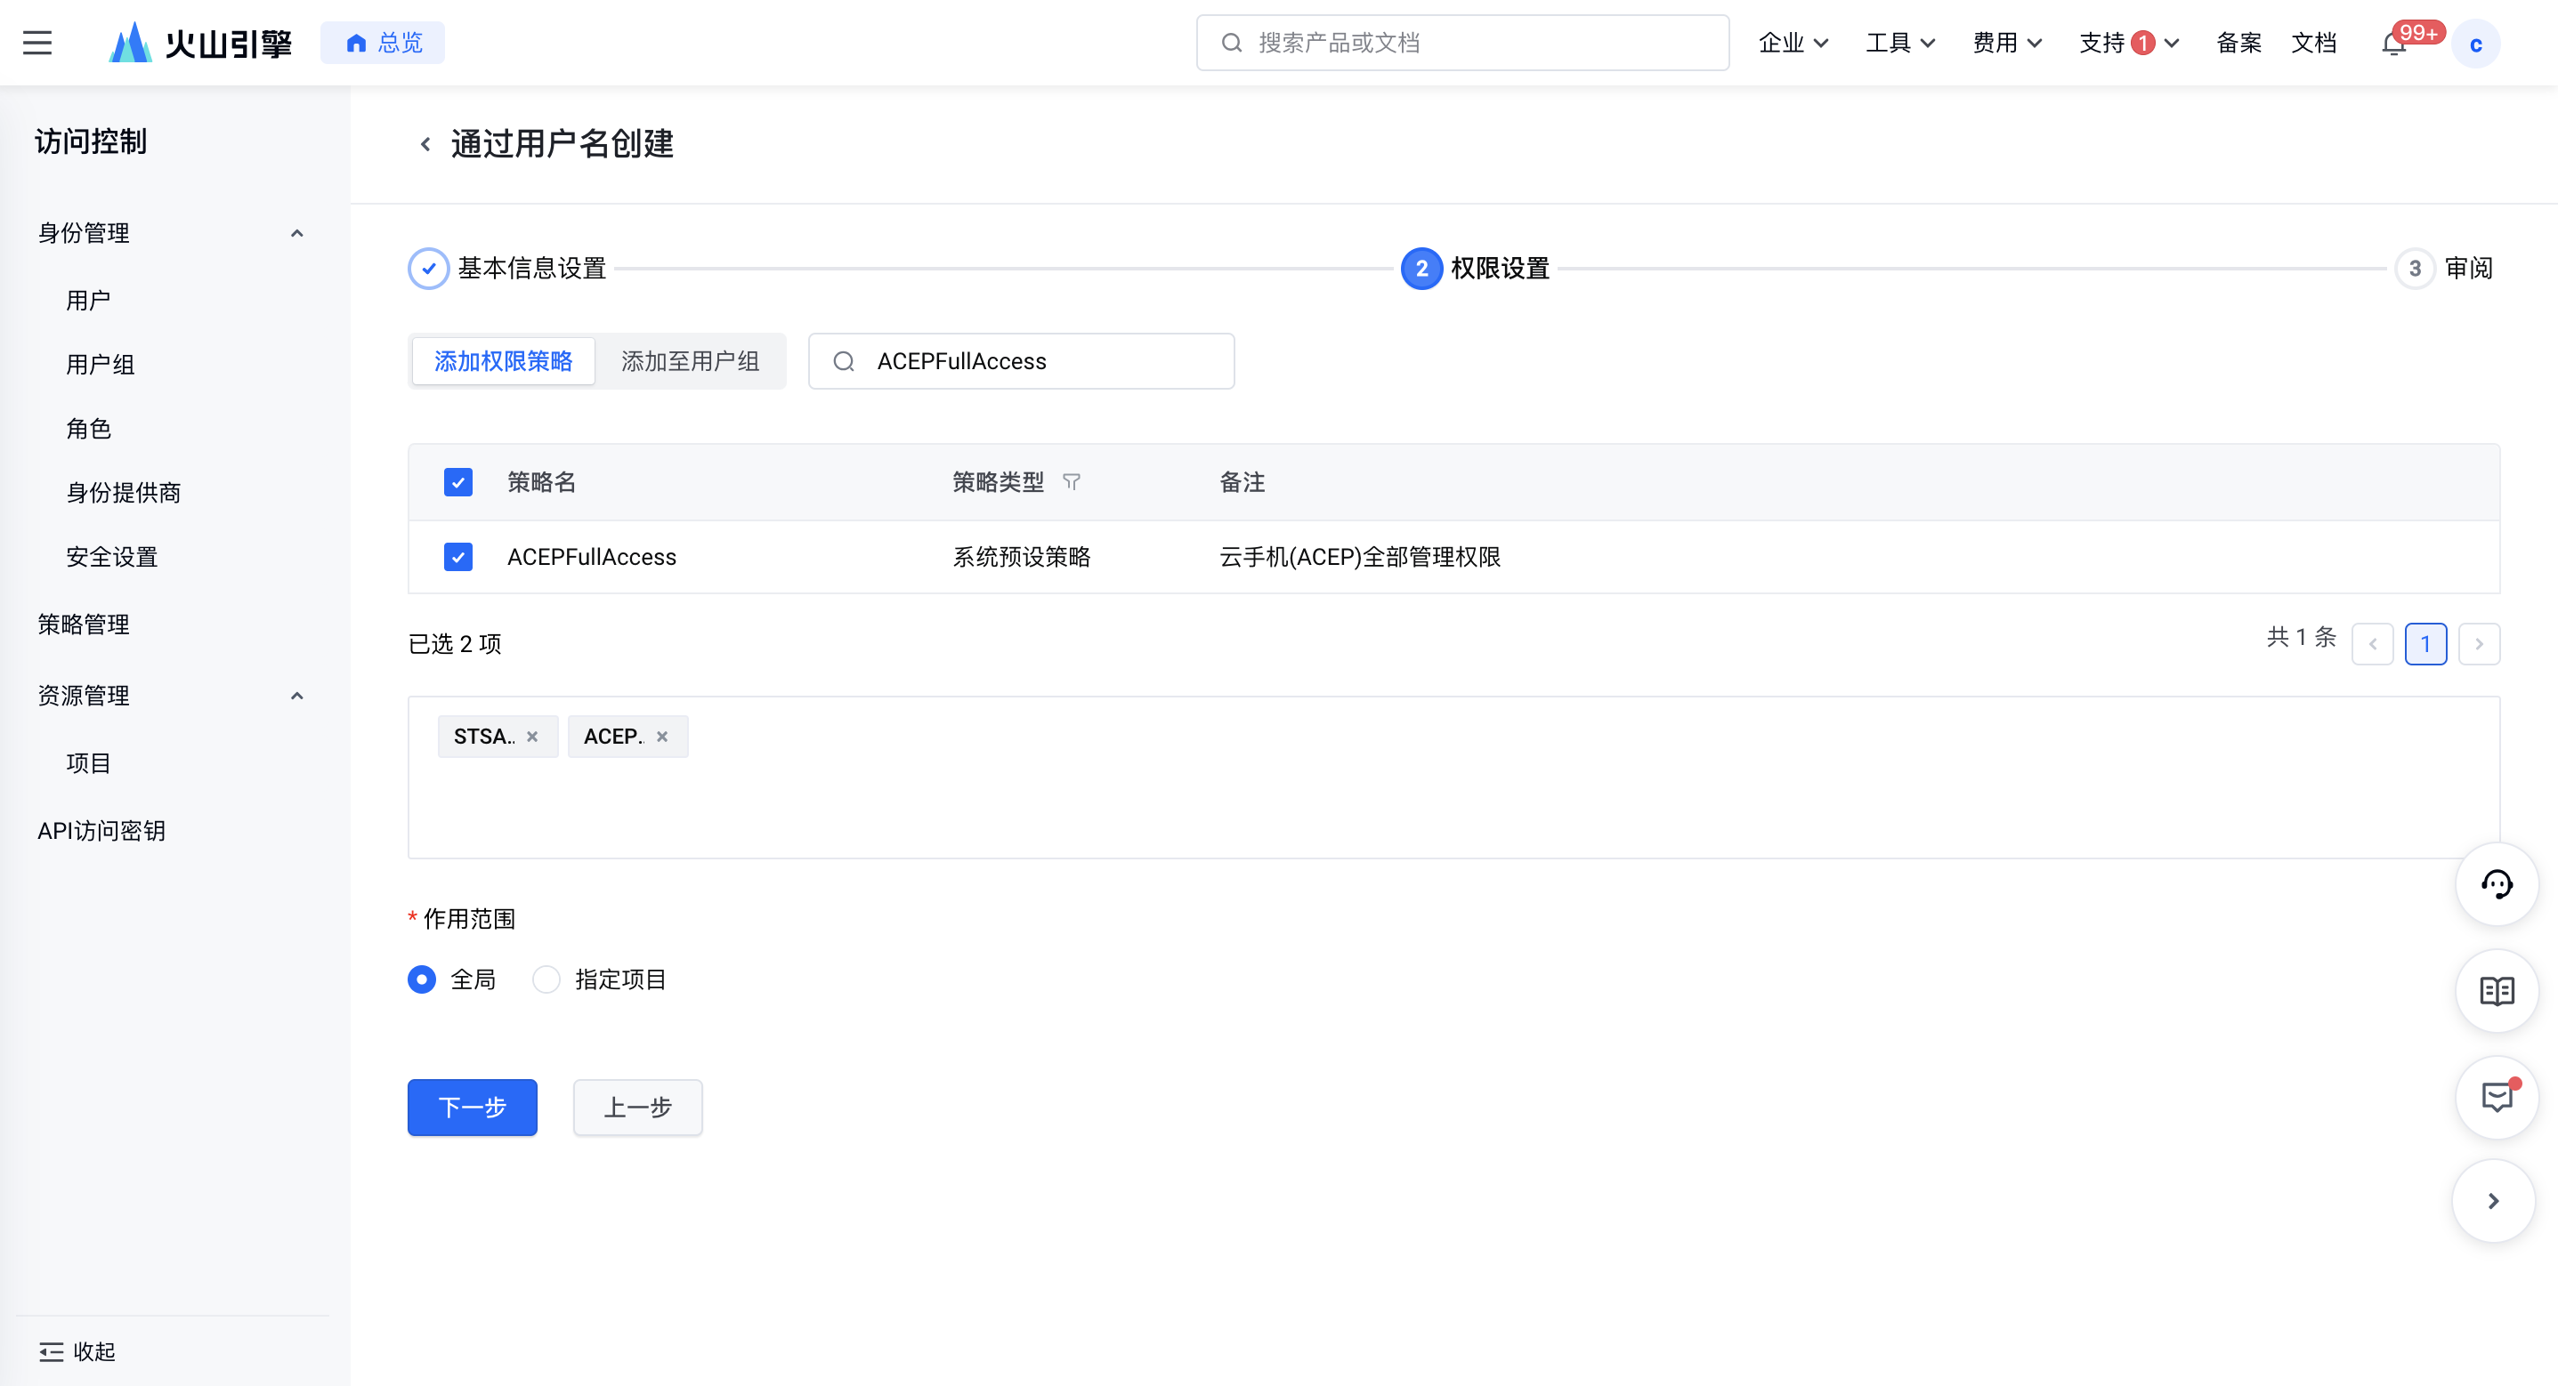Open the 费用 dropdown menu

tap(2006, 43)
